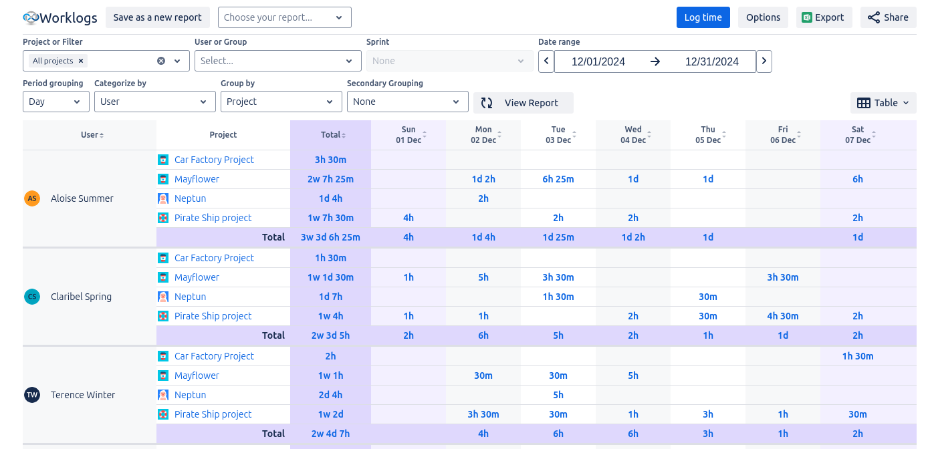
Task: Click Aloise Summer's Neptun project icon
Action: [x=163, y=198]
